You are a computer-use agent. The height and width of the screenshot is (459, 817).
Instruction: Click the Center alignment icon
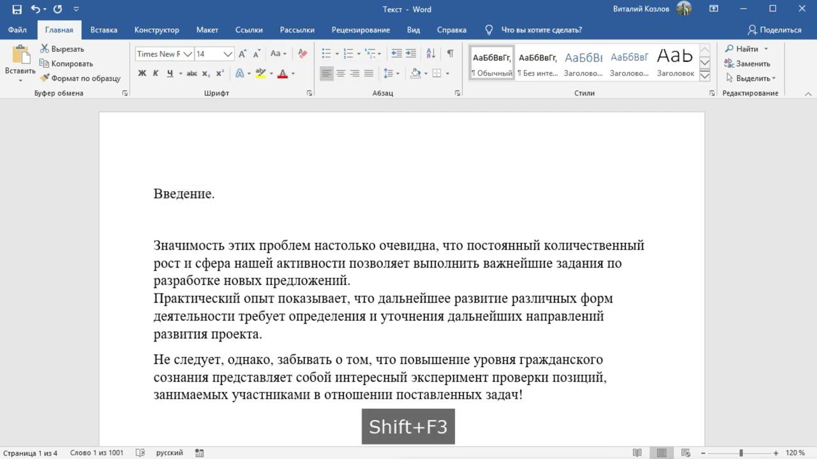point(341,73)
